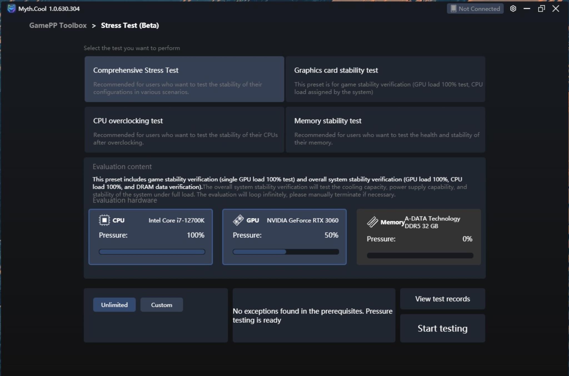Close the Myth.Cool window
Screen dimensions: 569x376
tap(556, 9)
